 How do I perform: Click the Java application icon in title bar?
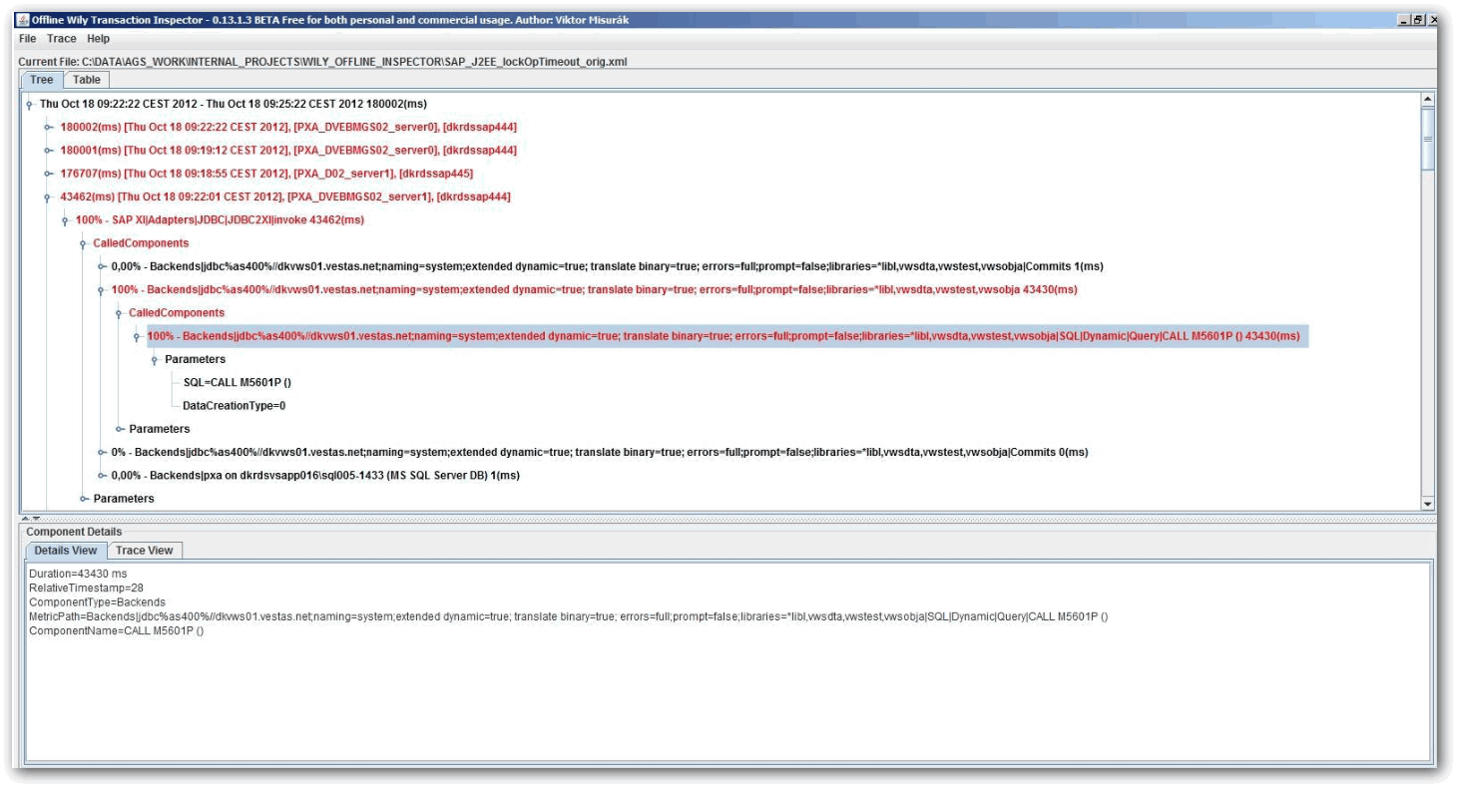click(25, 20)
